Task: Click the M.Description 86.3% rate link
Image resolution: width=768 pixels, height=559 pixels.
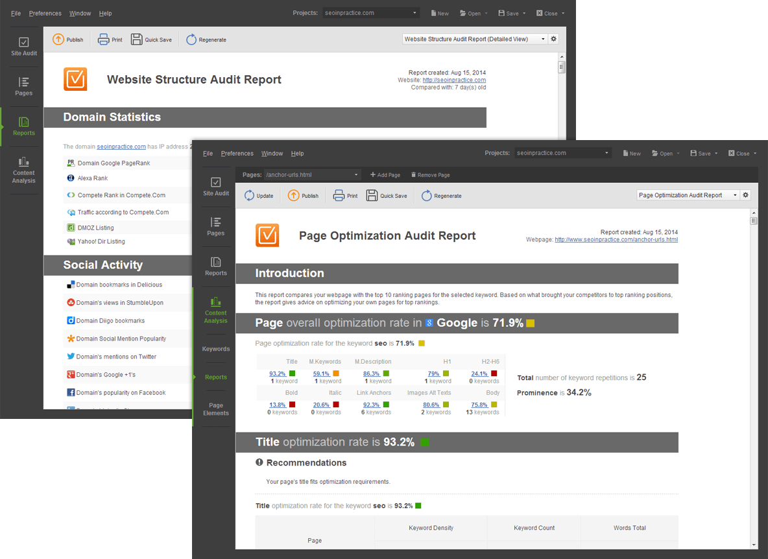Action: coord(372,374)
